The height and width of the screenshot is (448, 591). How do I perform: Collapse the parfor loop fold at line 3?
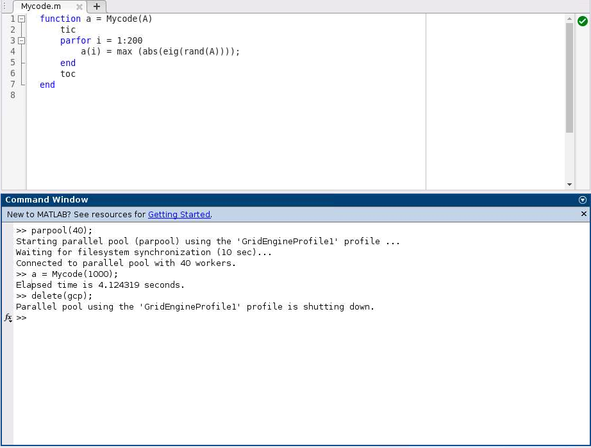tap(22, 40)
